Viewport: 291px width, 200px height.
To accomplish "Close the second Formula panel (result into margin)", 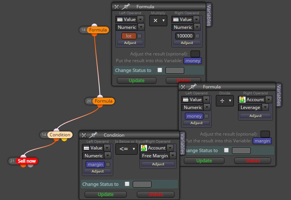I will (x=183, y=87).
